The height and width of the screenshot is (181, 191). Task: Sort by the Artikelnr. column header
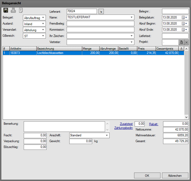coord(23,49)
